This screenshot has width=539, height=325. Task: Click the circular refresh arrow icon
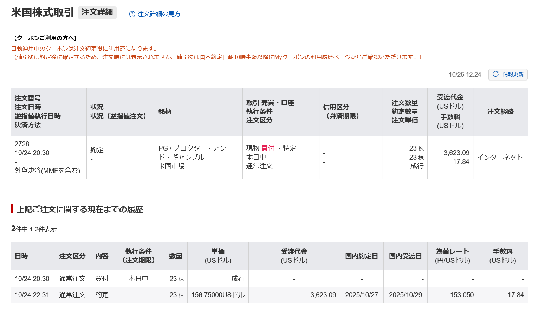point(495,74)
